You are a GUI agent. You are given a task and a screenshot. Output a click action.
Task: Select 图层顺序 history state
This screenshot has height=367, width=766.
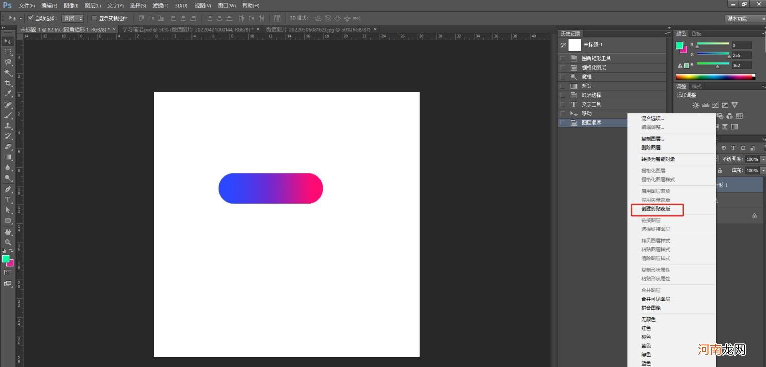(x=593, y=123)
